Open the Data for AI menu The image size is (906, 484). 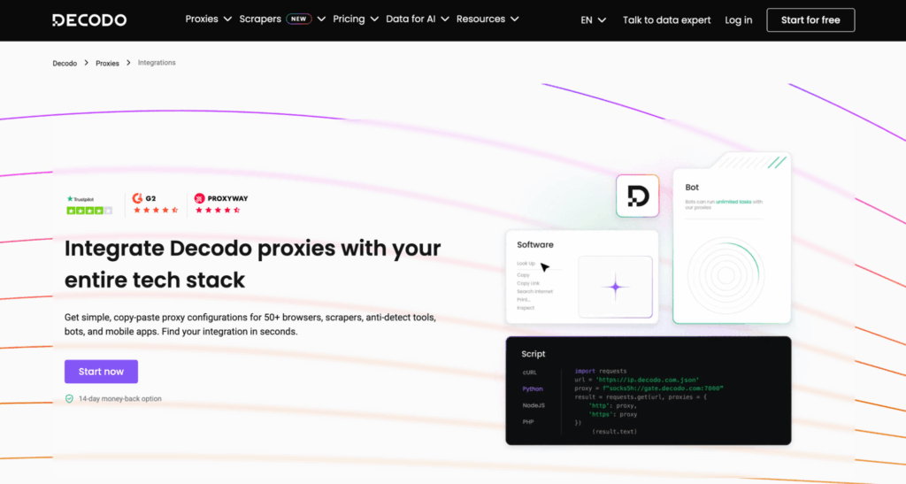pyautogui.click(x=411, y=19)
